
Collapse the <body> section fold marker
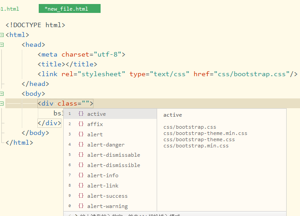point(2,94)
